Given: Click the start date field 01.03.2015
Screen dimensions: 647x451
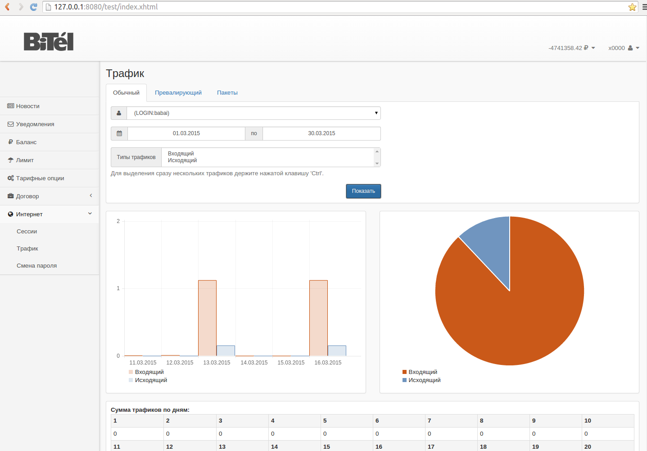Looking at the screenshot, I should coord(186,133).
